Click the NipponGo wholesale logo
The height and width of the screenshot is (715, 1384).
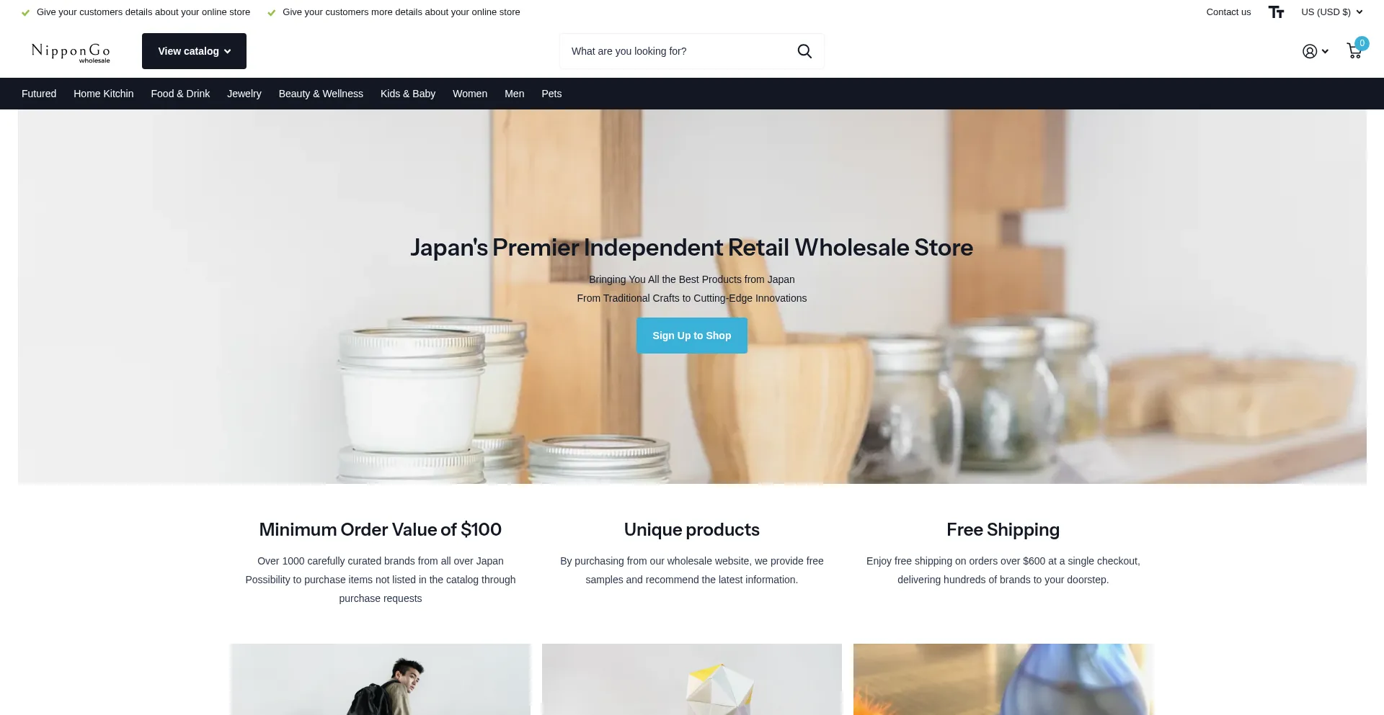pos(71,52)
